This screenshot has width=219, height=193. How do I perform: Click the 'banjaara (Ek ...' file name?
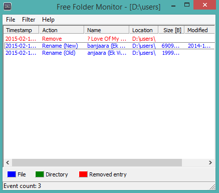[x=106, y=46]
